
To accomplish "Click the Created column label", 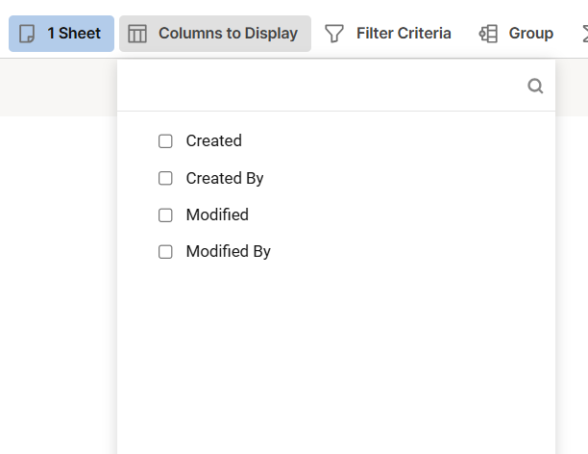I will (213, 141).
